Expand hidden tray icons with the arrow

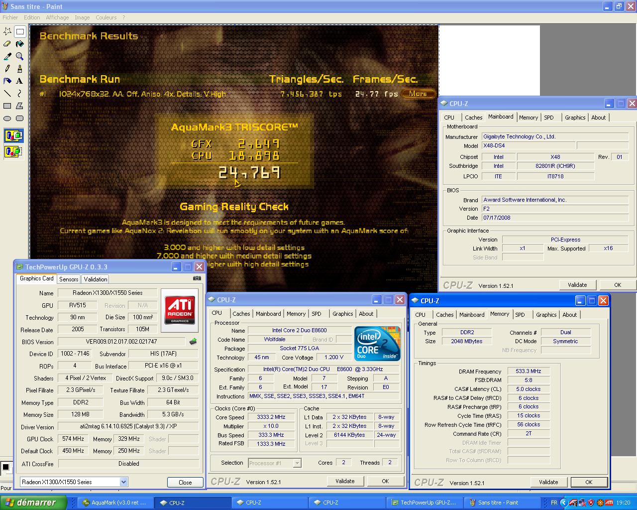click(x=564, y=503)
